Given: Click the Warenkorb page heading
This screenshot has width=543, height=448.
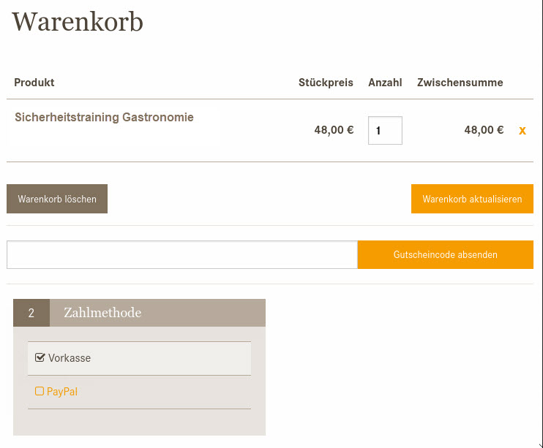Looking at the screenshot, I should pyautogui.click(x=78, y=22).
